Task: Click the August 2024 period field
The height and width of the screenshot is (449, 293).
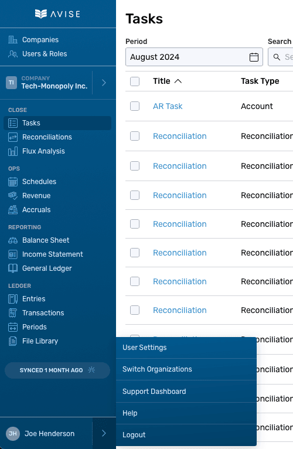Action: [194, 57]
